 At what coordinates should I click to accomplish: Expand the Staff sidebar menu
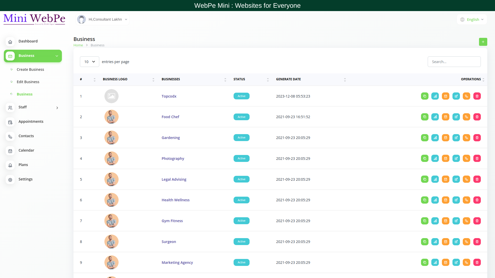pos(33,107)
